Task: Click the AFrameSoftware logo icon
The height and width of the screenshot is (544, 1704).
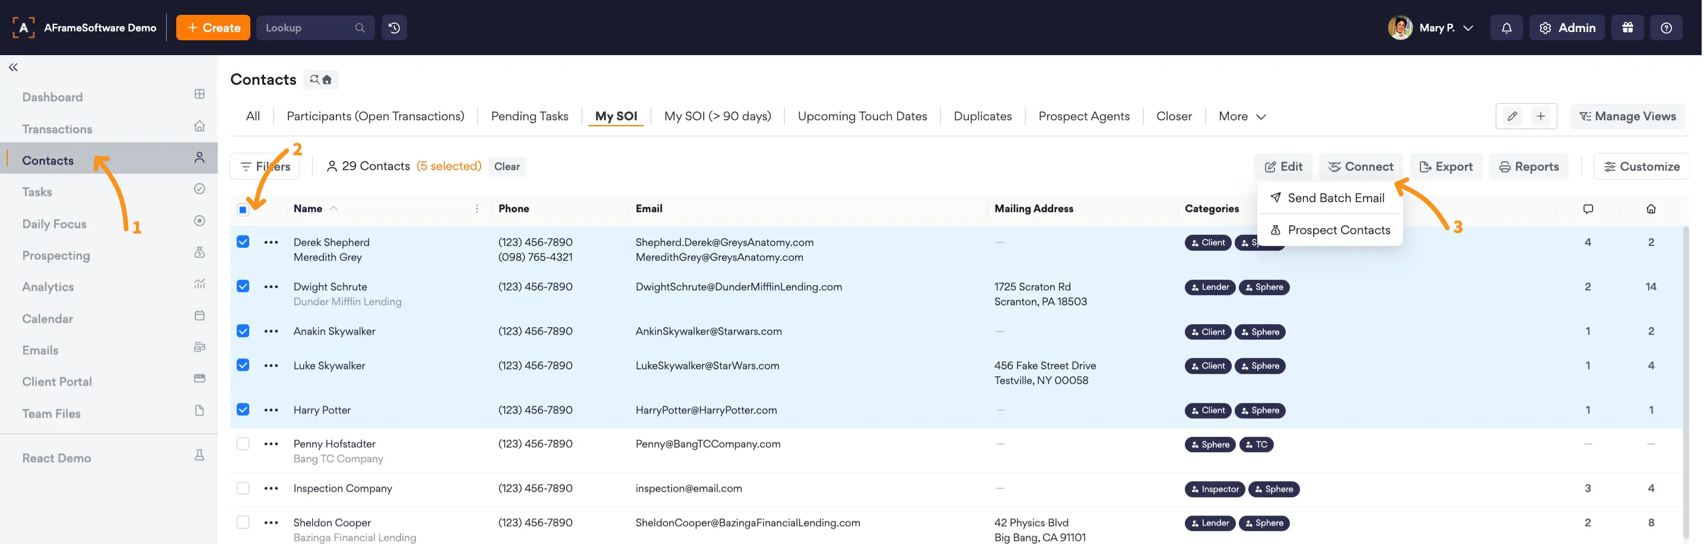Action: [x=23, y=27]
